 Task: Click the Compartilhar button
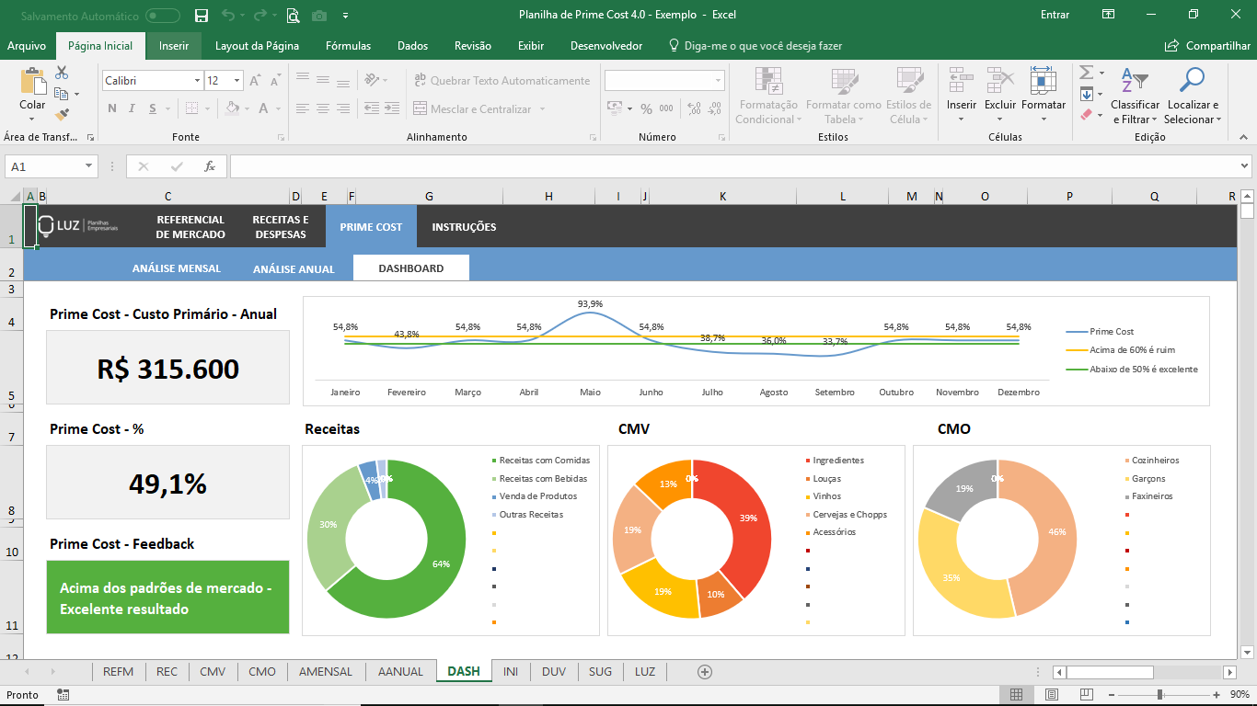click(1207, 46)
